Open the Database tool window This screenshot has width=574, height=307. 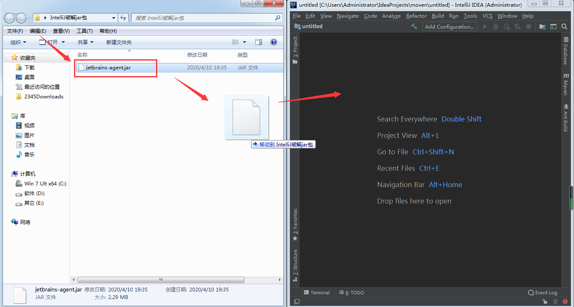point(566,50)
